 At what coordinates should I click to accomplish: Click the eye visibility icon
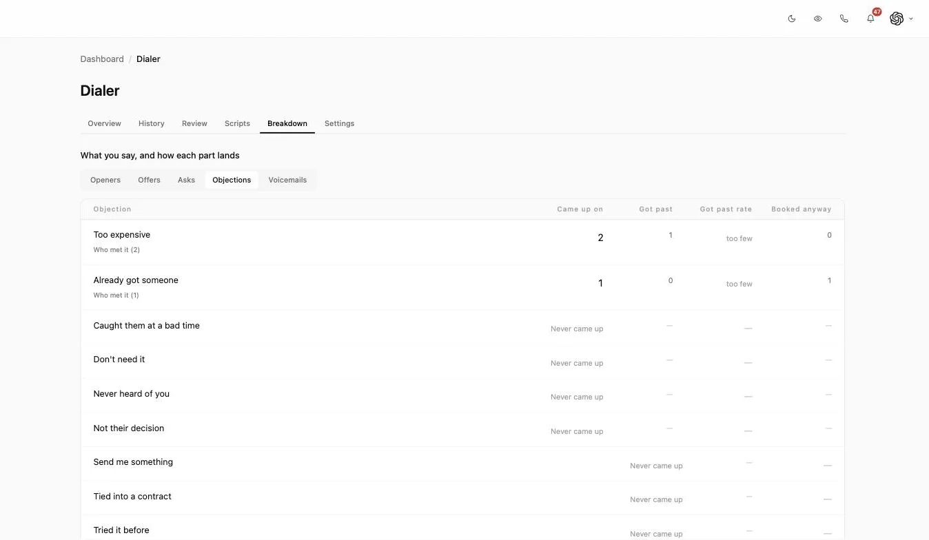tap(818, 19)
